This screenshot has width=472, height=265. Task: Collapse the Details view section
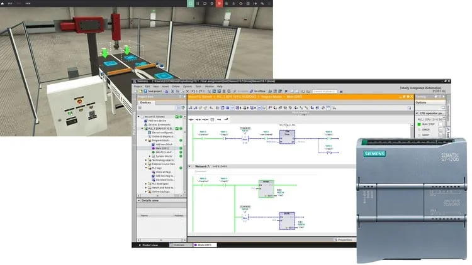coord(139,200)
